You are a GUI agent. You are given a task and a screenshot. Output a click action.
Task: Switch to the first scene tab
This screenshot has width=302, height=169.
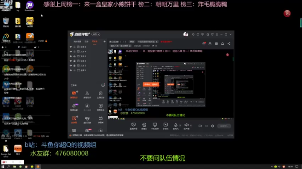click(77, 42)
